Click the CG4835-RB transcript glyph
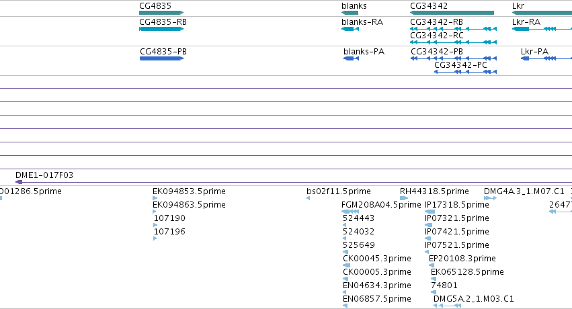The image size is (572, 309). pos(161,29)
